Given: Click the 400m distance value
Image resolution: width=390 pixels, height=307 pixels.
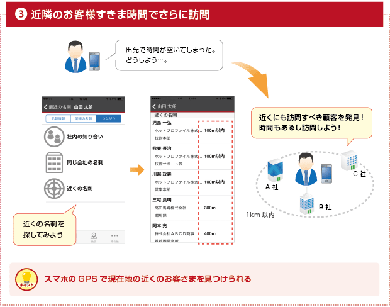Looking at the screenshot, I should 209,233.
